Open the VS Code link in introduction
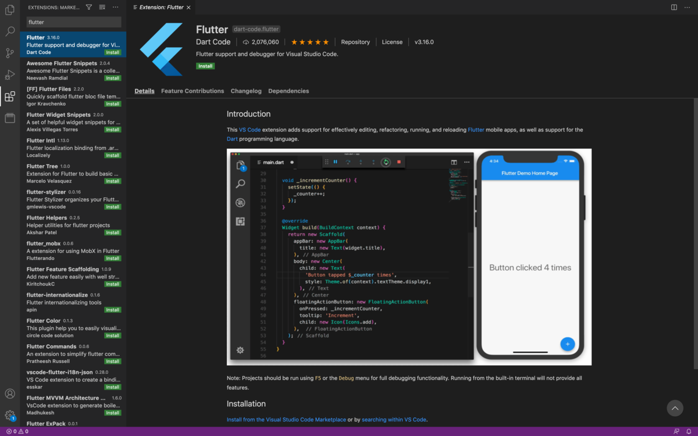 pos(250,130)
